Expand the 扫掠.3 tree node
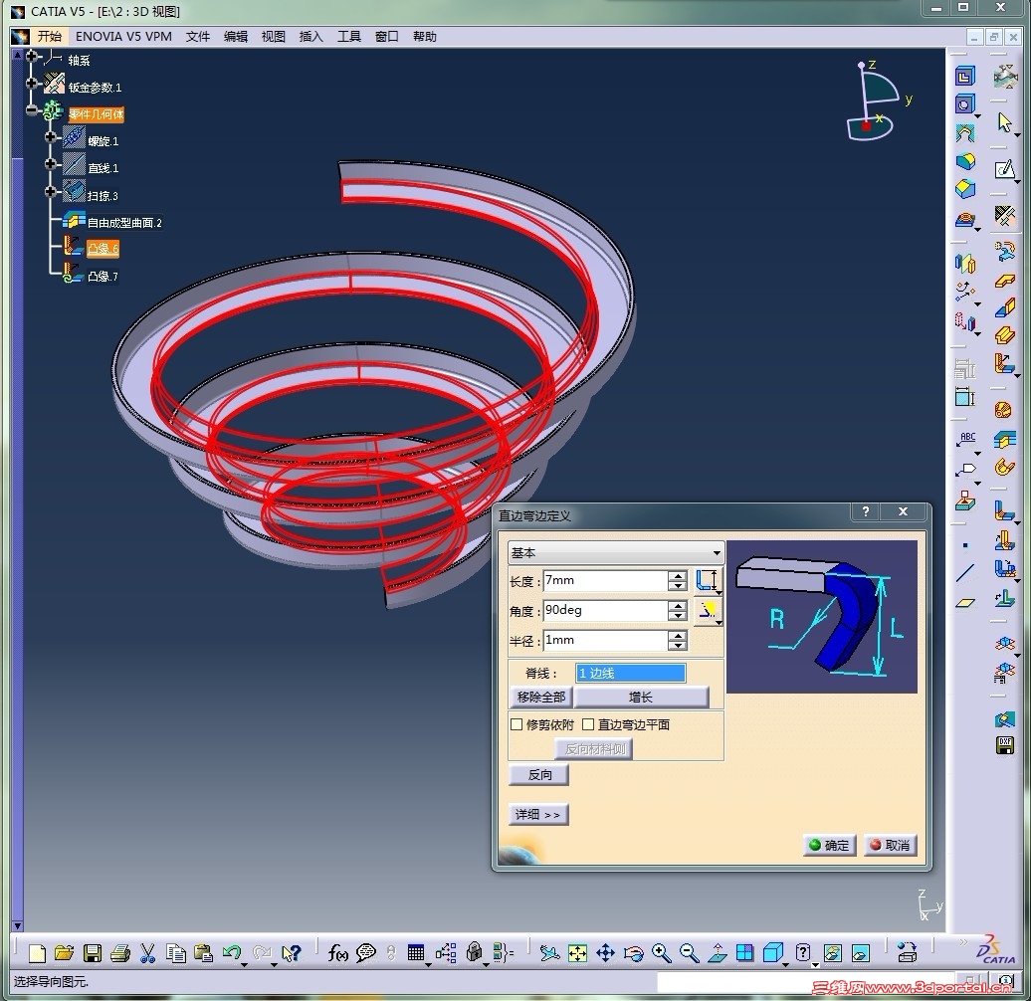Viewport: 1031px width, 1001px height. [x=51, y=192]
